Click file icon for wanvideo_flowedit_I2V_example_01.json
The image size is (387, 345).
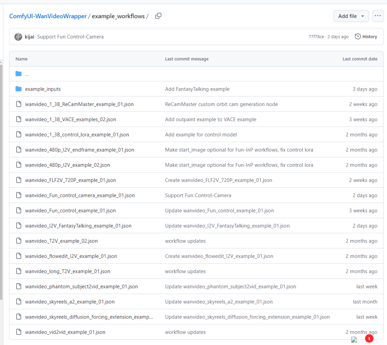19,256
